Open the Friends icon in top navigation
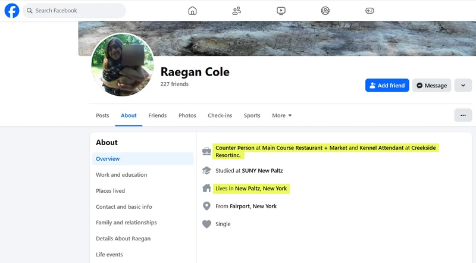The width and height of the screenshot is (476, 263). 237,11
